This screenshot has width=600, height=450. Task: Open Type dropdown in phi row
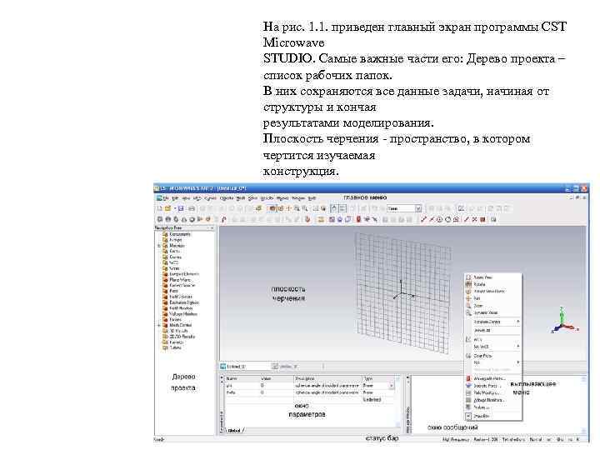pyautogui.click(x=392, y=386)
